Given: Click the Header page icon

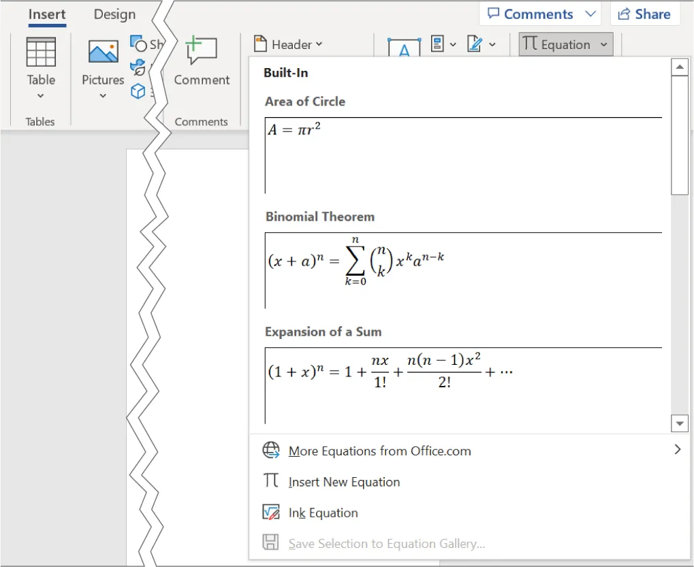Looking at the screenshot, I should [260, 44].
